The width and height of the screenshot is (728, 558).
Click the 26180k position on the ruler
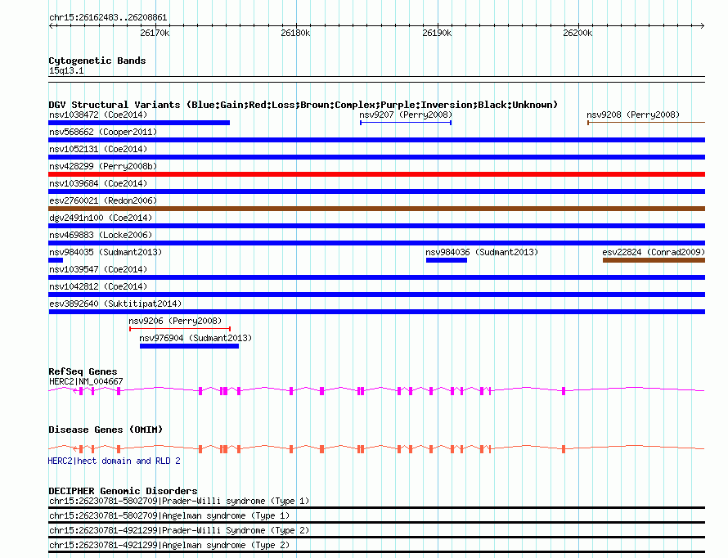(295, 33)
